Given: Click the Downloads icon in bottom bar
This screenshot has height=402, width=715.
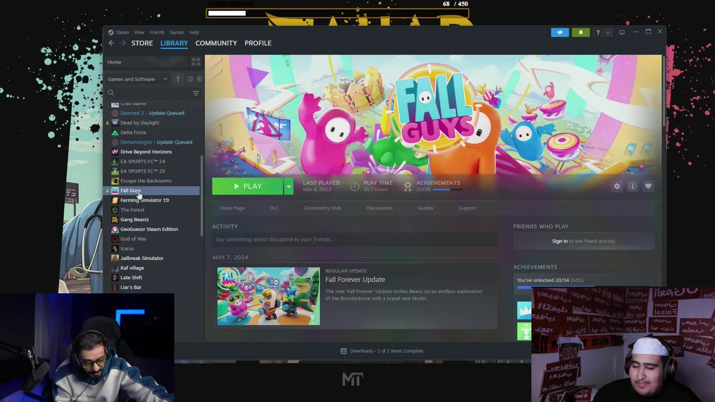Looking at the screenshot, I should coord(344,351).
